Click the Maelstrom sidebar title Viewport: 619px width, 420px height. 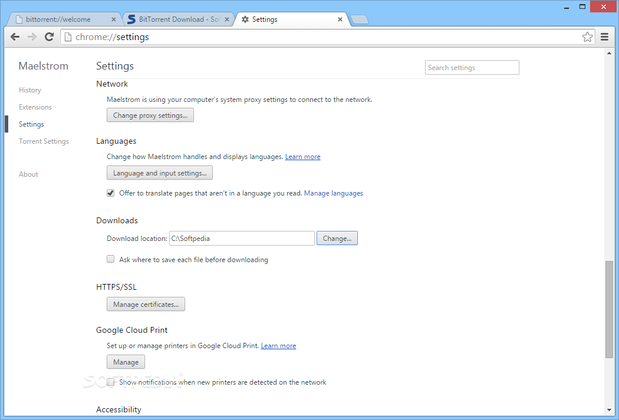point(44,66)
